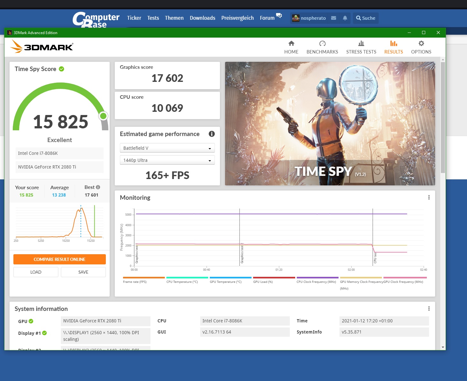Click scrollbar down arrow in 3DMark
Viewport: 467px width, 381px height.
[443, 347]
